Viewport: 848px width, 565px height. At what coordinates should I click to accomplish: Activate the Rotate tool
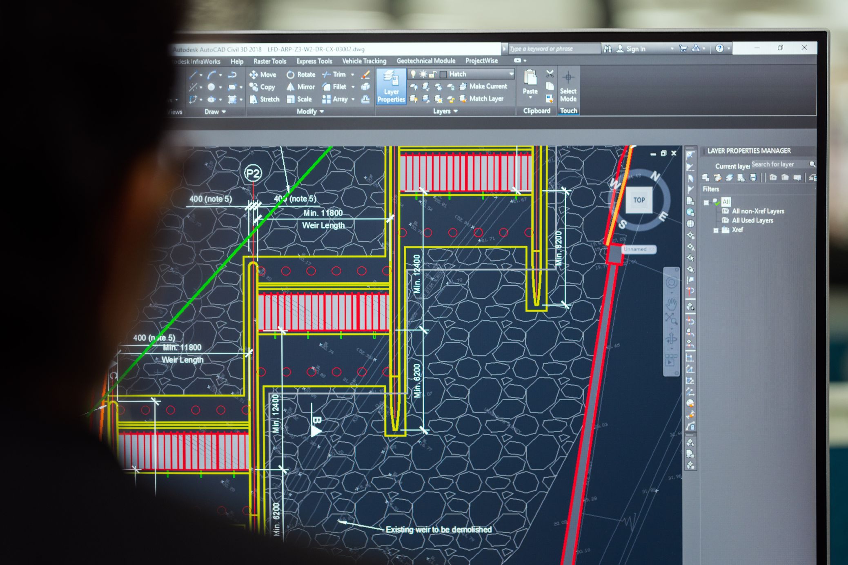pos(301,75)
